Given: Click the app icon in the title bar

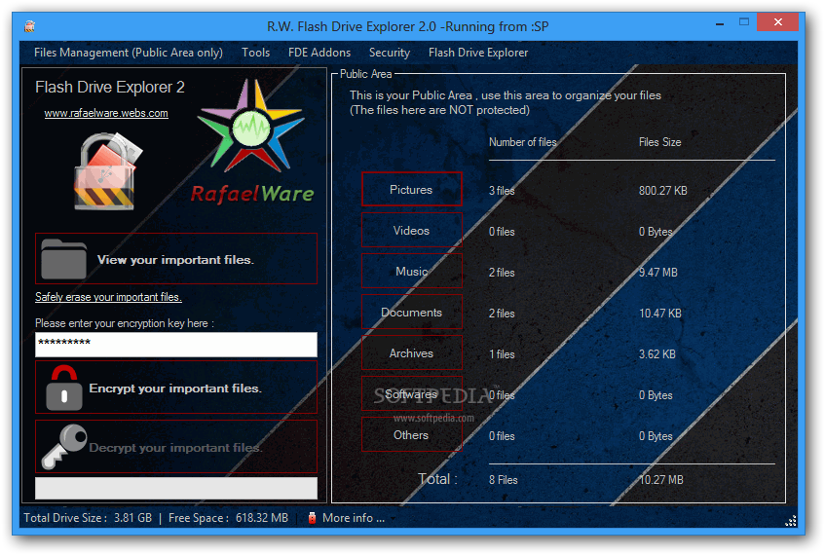Looking at the screenshot, I should click(x=30, y=25).
